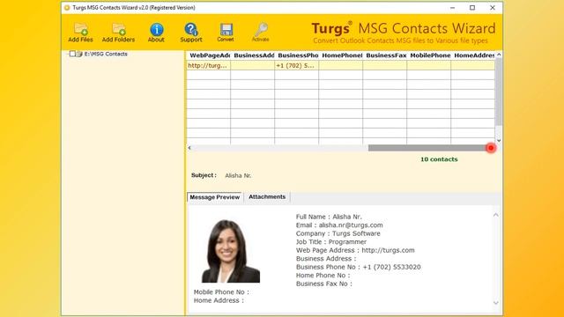Click the left arrow of horizontal scrollbar
The height and width of the screenshot is (317, 564).
point(189,148)
